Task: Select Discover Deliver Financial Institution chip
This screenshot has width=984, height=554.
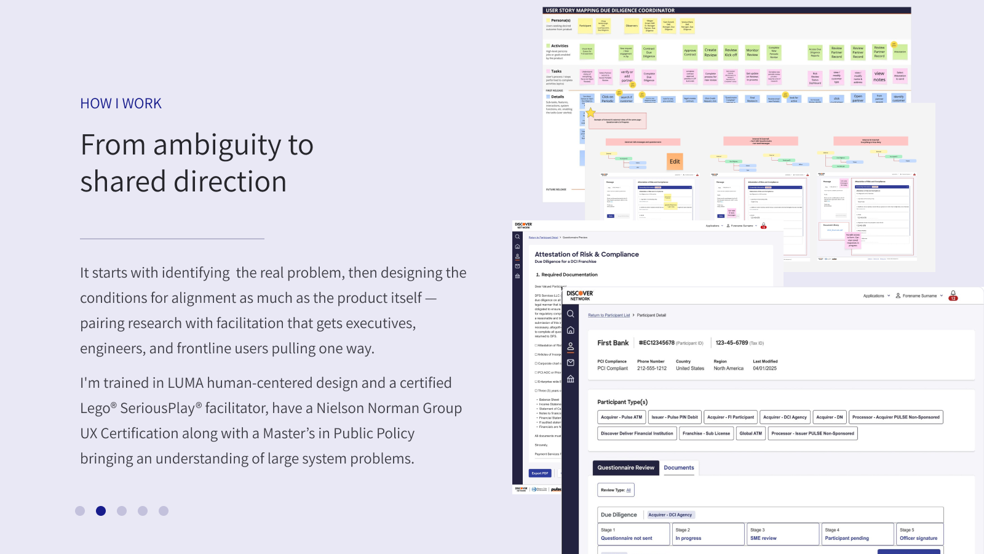Action: [637, 433]
